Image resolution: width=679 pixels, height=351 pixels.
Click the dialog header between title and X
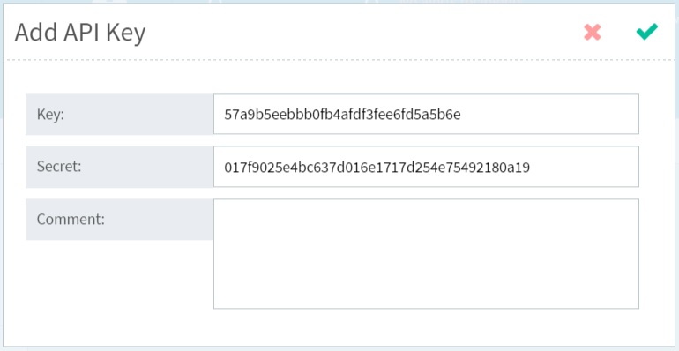363,33
